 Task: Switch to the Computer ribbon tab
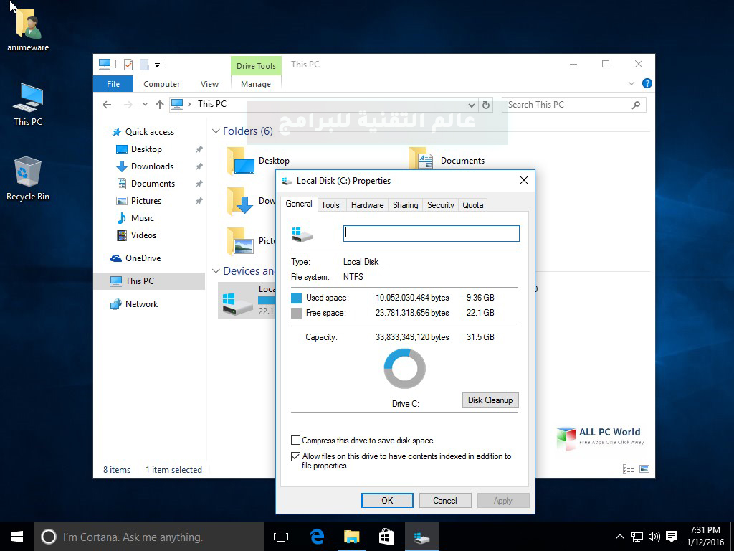pos(161,83)
